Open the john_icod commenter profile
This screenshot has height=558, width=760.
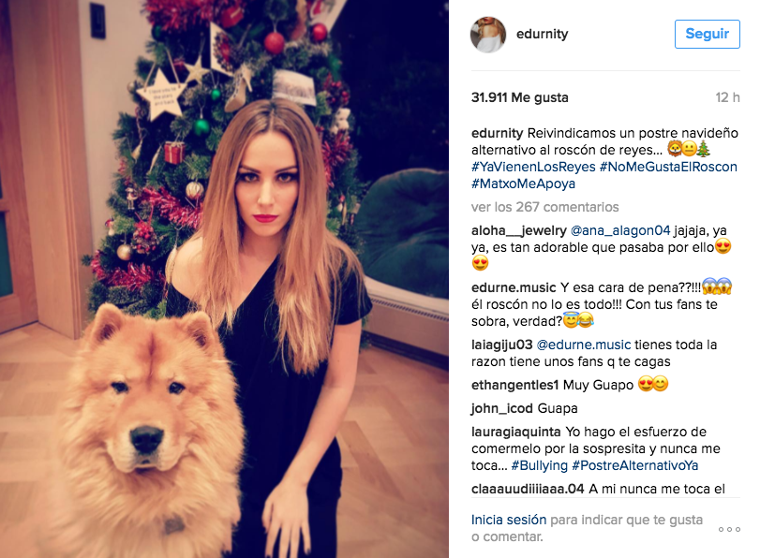coord(501,408)
